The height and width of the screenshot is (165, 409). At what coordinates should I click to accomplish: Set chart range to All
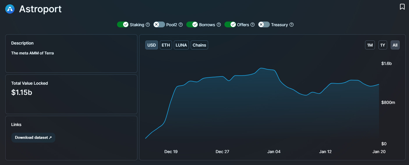[395, 45]
